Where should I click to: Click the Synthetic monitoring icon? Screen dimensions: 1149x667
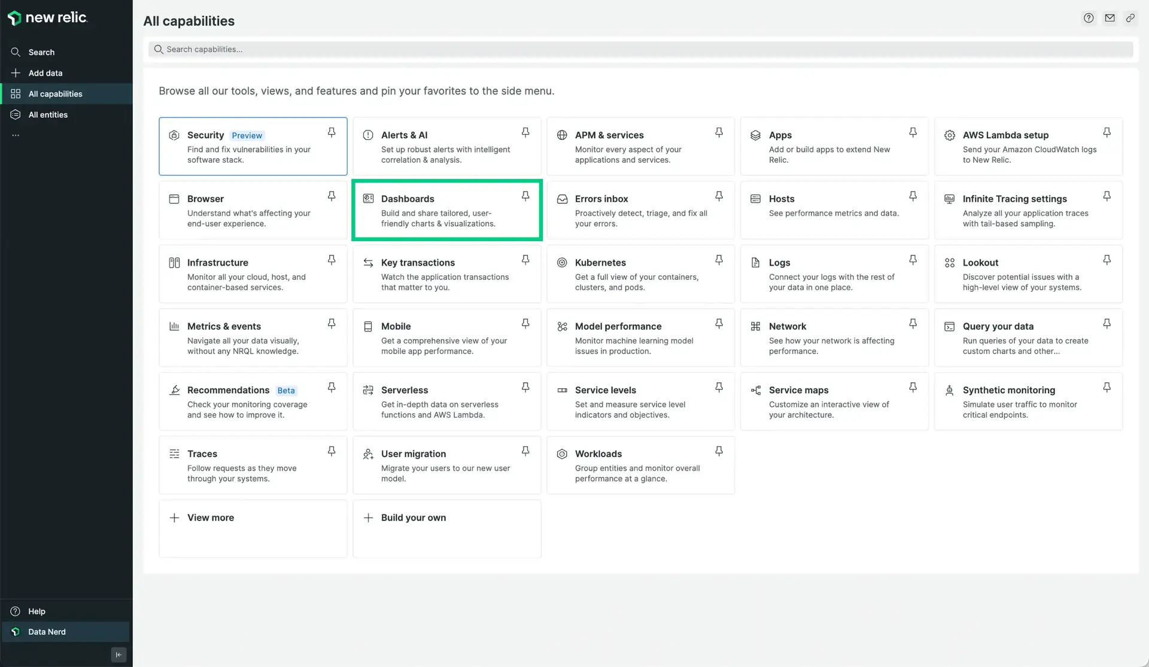(x=949, y=390)
